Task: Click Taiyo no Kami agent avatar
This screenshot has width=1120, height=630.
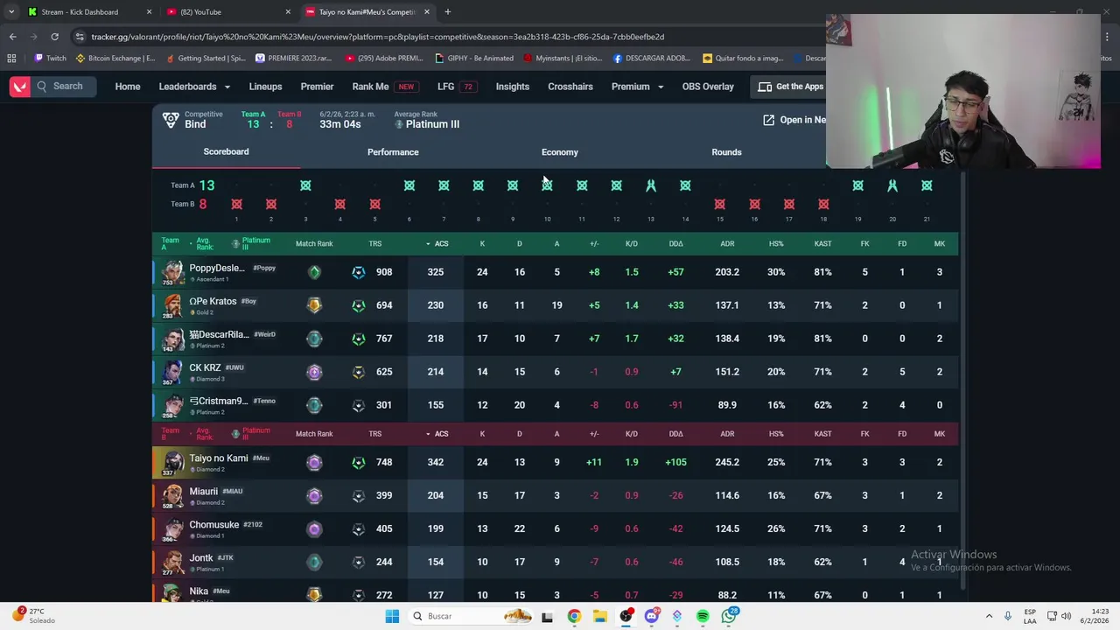Action: click(173, 463)
